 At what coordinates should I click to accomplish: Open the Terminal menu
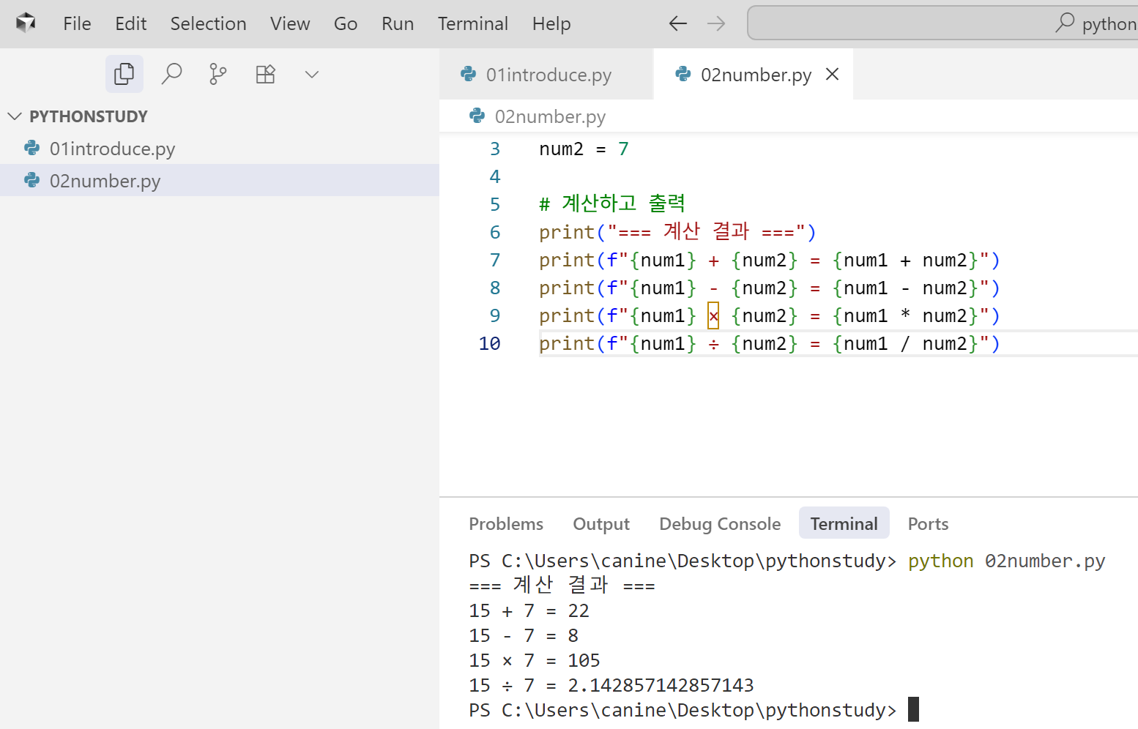point(473,23)
